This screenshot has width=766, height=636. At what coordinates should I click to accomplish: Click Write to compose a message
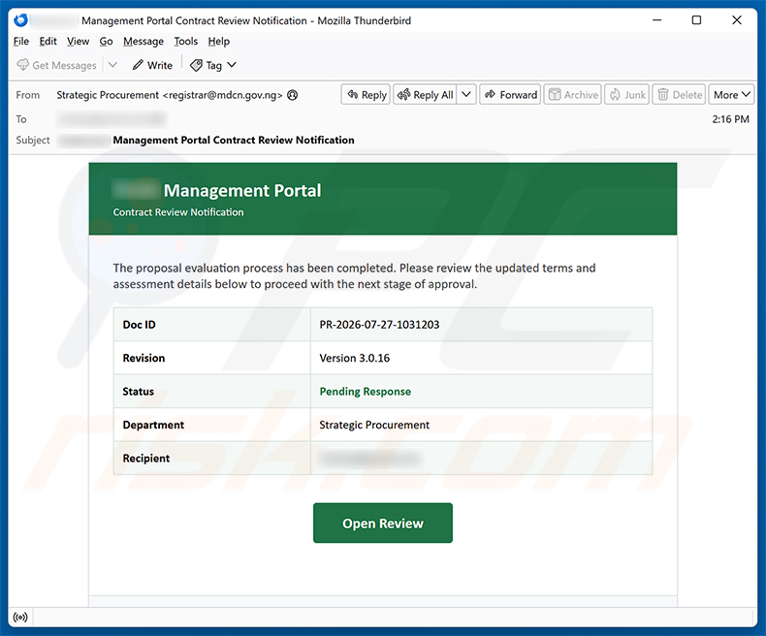152,65
